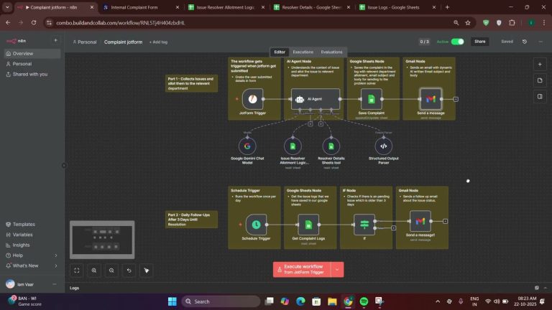This screenshot has height=310, width=552.
Task: Open the browser extensions icon
Action: (512, 22)
